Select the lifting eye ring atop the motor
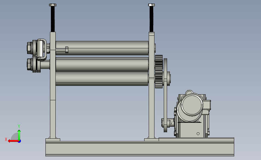The image size is (261, 160). click(x=189, y=92)
